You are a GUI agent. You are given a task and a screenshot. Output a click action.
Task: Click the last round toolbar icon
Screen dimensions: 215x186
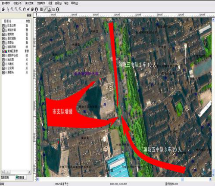point(58,9)
